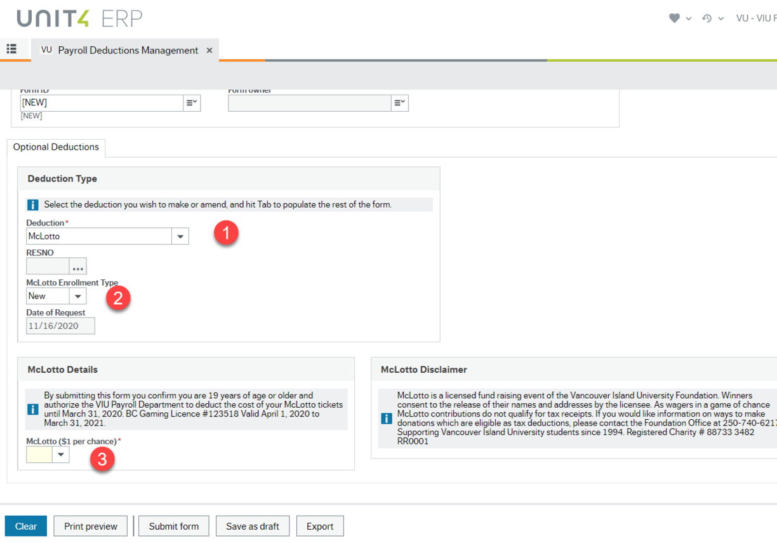This screenshot has width=777, height=543.
Task: Open recently used items history icon
Action: pos(707,18)
